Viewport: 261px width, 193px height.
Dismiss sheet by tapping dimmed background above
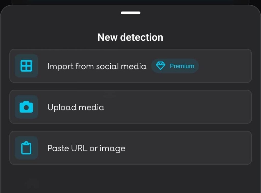[130, 2]
